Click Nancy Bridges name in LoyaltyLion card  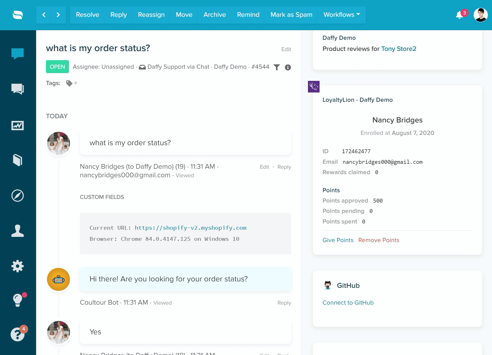coord(397,120)
